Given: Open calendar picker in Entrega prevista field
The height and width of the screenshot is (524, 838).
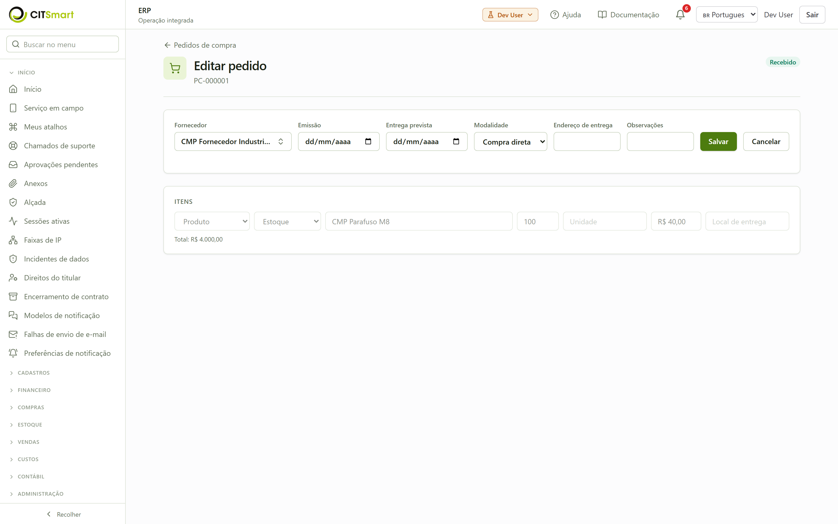Looking at the screenshot, I should 456,141.
